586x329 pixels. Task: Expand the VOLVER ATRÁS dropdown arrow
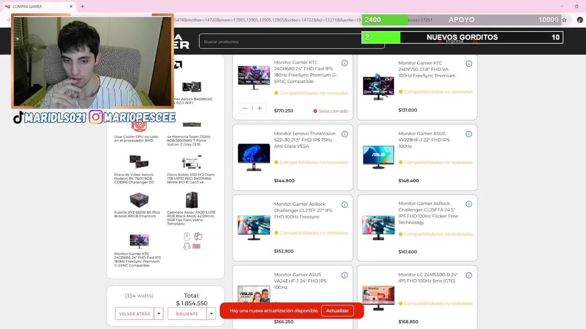(x=158, y=314)
